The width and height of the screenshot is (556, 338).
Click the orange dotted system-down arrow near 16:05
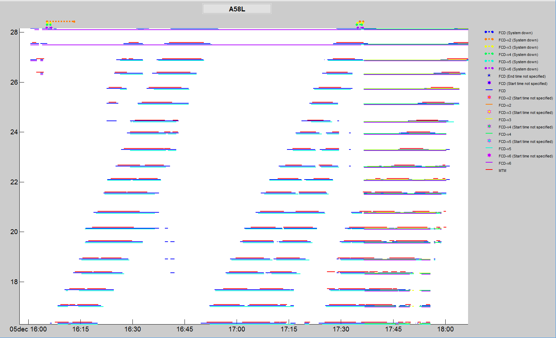(x=61, y=21)
